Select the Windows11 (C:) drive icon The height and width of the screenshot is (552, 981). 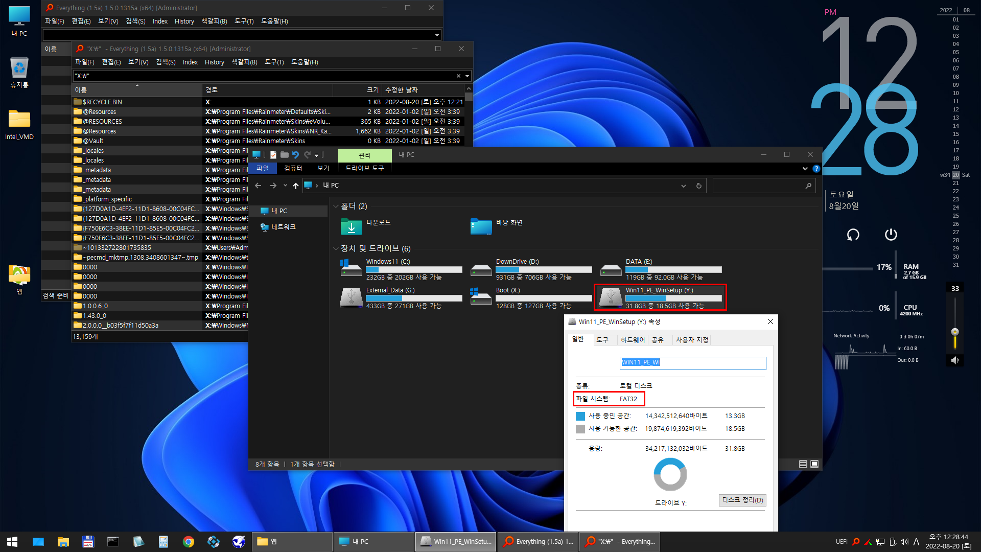click(351, 268)
